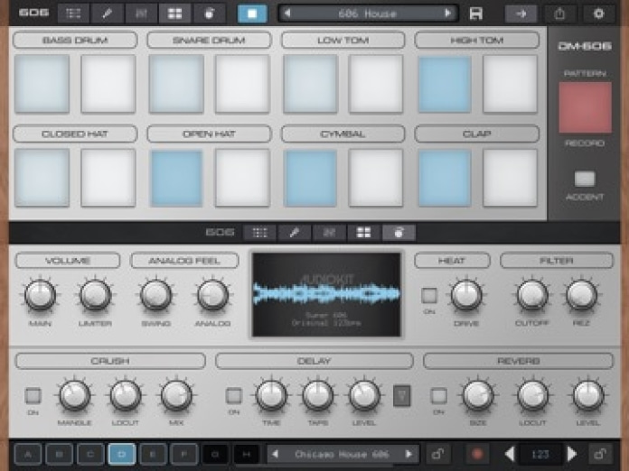Open the Chicago House 606 pattern name list
The width and height of the screenshot is (629, 471).
(x=342, y=454)
